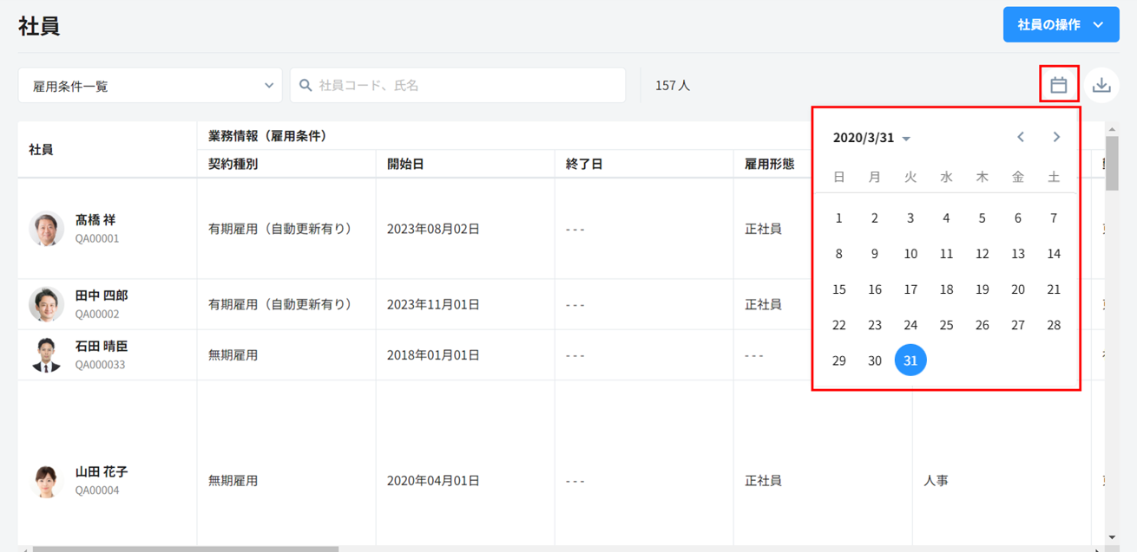Click 田中 四郎 profile avatar
This screenshot has height=552, width=1137.
(x=46, y=304)
